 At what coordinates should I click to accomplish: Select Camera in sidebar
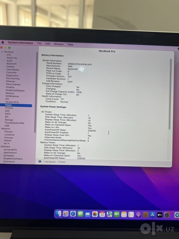click(x=11, y=67)
